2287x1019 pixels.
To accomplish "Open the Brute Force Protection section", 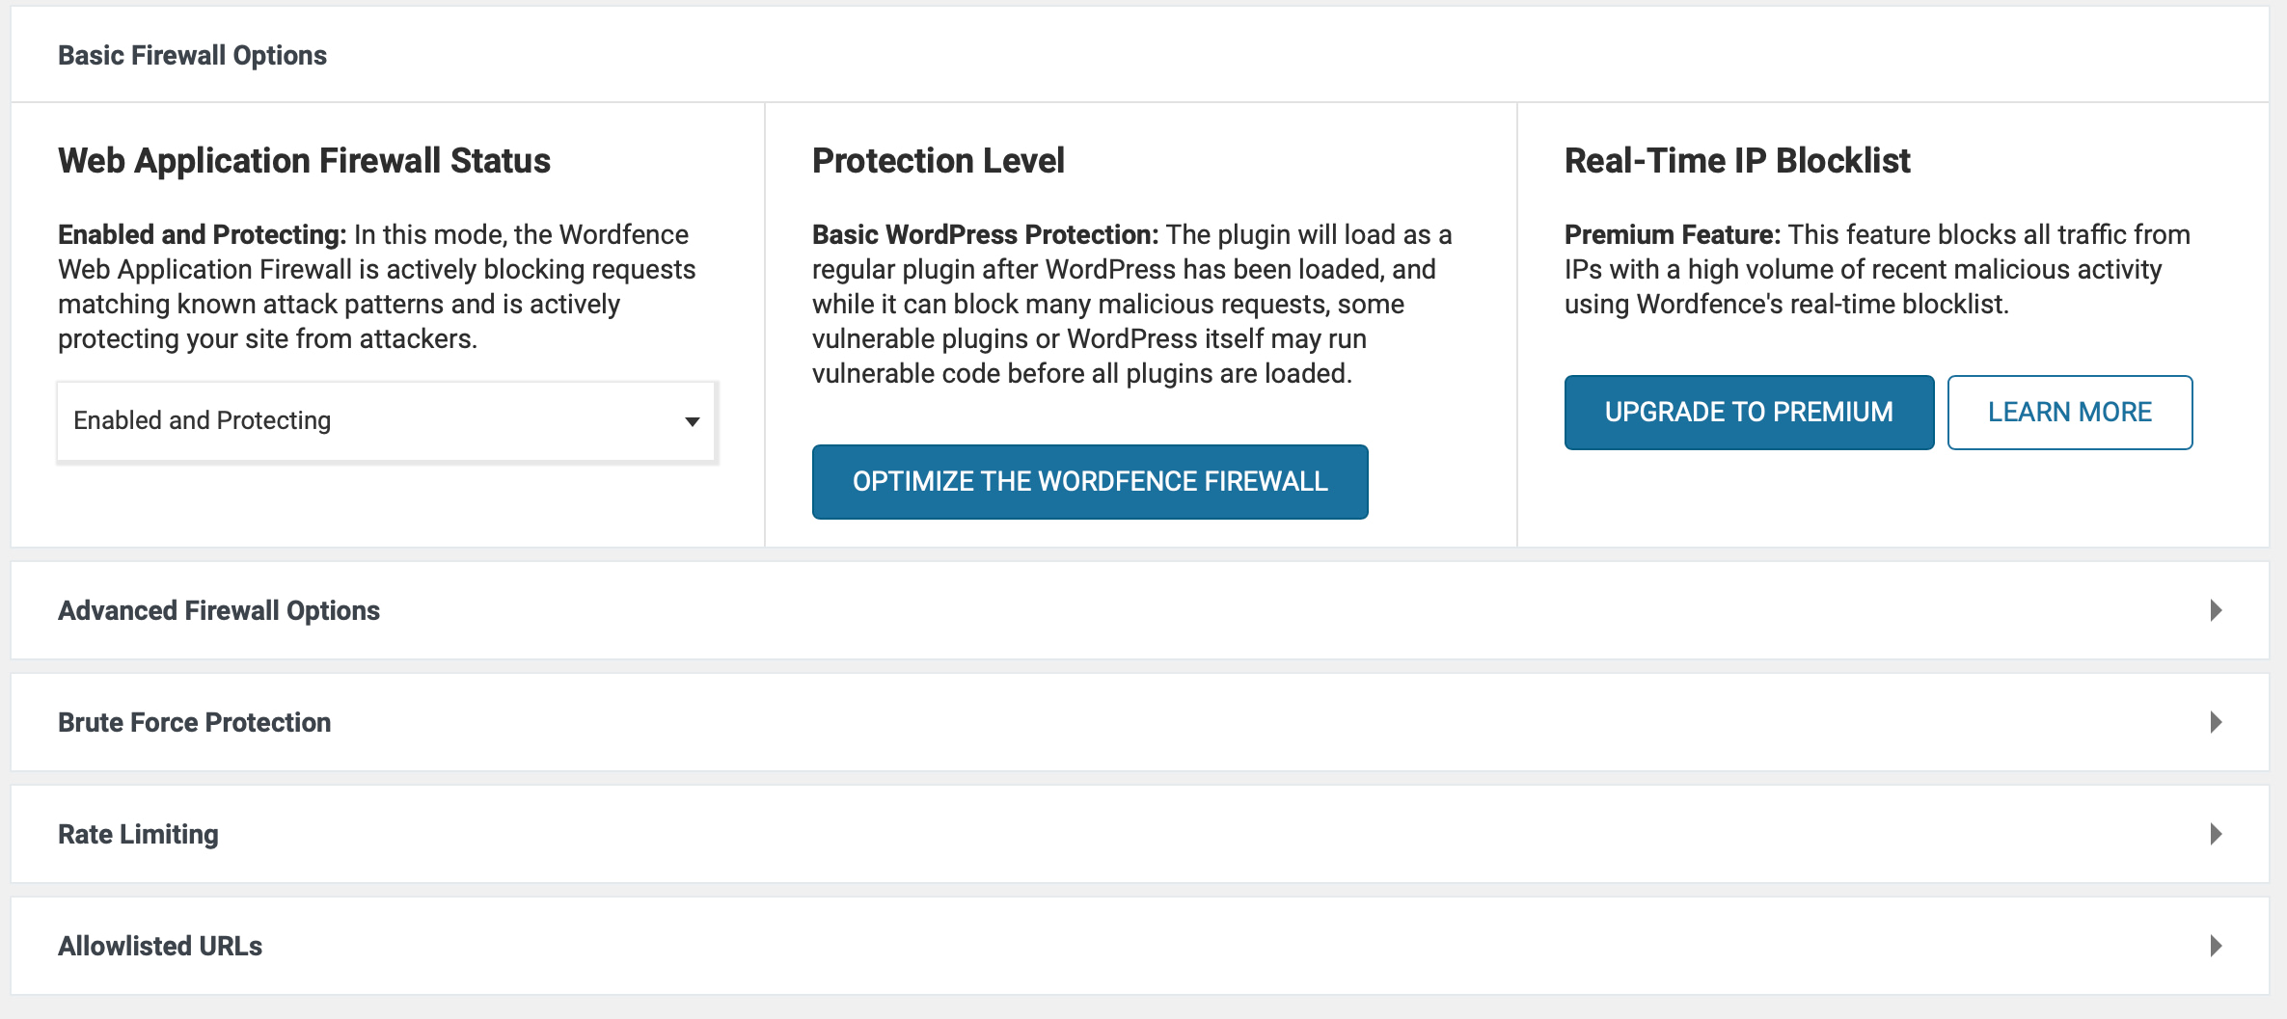I will [x=195, y=721].
